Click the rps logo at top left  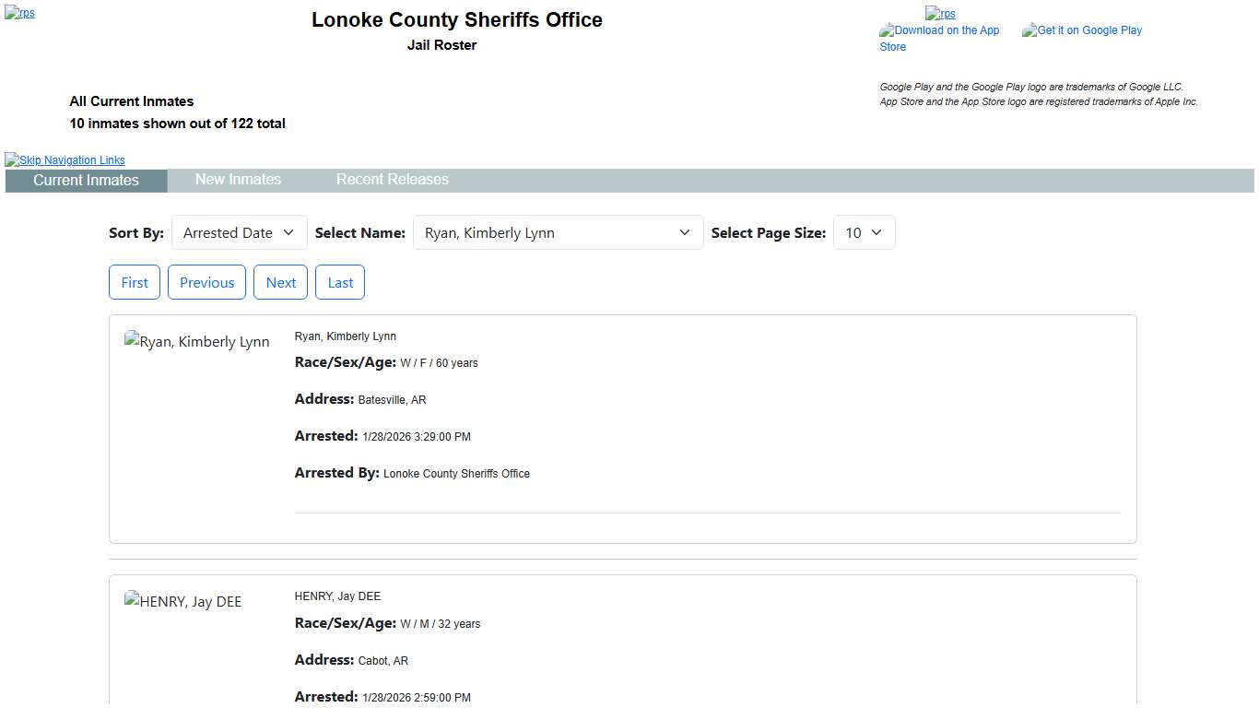point(19,13)
